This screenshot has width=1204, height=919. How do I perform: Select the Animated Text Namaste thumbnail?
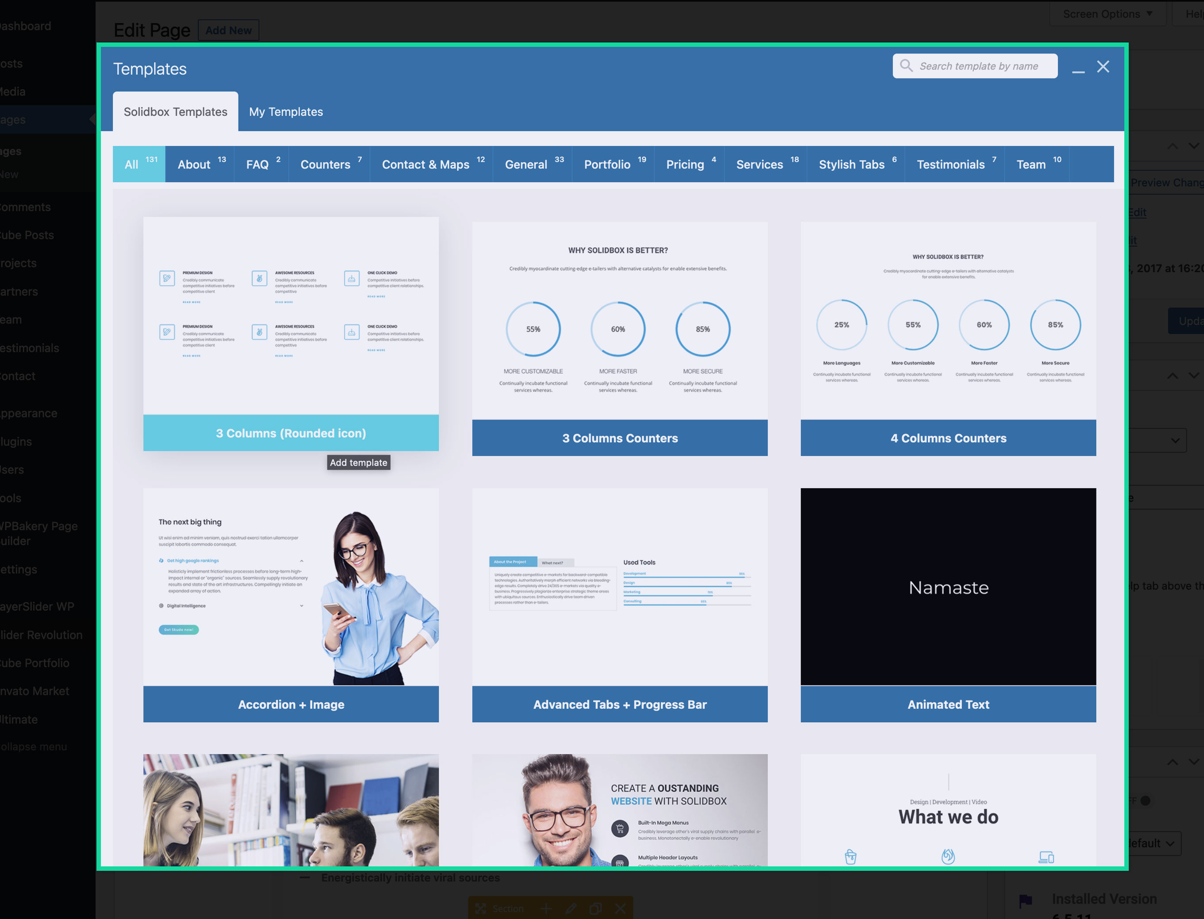948,586
